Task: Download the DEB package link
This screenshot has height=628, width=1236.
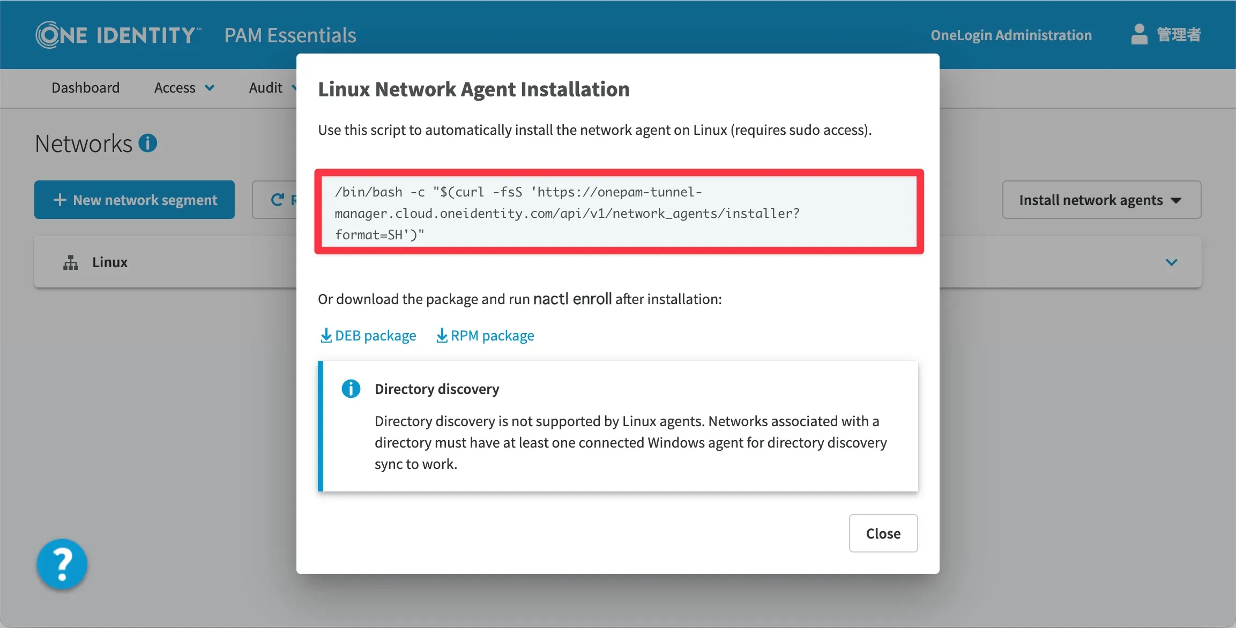Action: [x=375, y=336]
